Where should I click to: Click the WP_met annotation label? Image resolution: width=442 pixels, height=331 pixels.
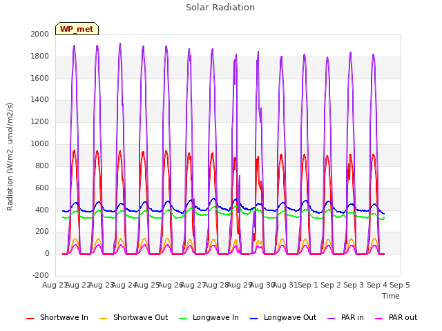click(x=77, y=29)
